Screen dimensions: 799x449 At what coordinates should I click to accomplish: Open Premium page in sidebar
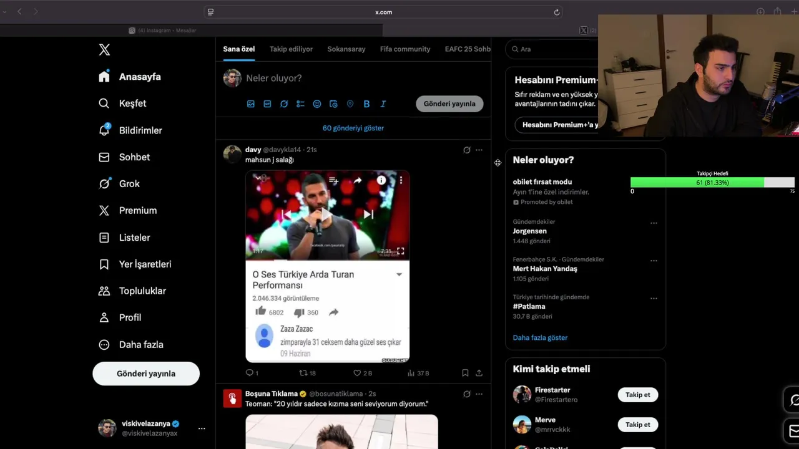pyautogui.click(x=127, y=211)
